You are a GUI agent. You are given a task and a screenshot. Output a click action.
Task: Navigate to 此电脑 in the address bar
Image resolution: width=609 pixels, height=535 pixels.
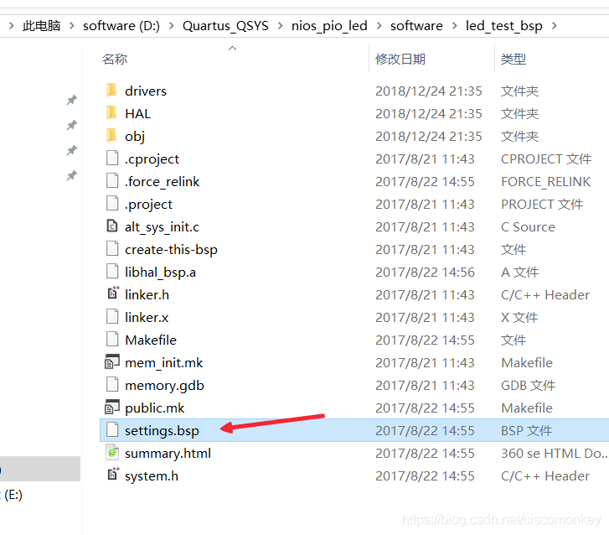click(x=42, y=26)
